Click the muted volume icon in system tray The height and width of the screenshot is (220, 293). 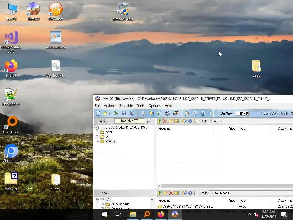pos(256,214)
